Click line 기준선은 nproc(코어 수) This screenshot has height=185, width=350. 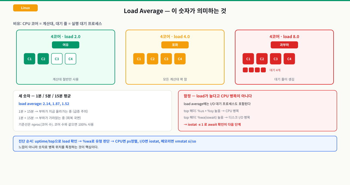click(56, 124)
